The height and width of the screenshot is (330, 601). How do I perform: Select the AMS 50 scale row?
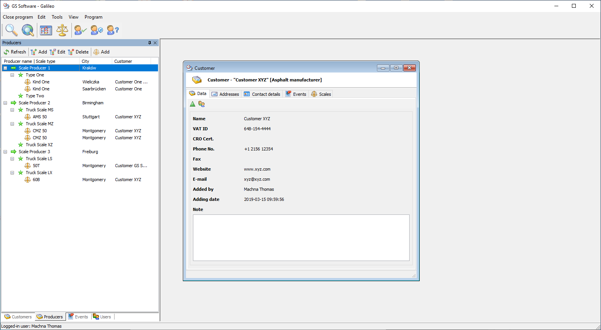(x=40, y=117)
